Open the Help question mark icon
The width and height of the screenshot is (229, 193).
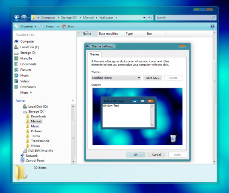pos(213,26)
